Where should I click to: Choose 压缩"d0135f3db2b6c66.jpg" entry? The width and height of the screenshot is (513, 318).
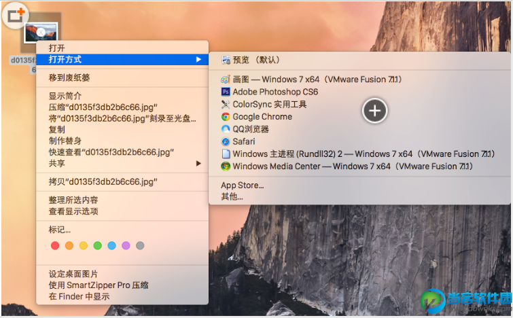122,107
